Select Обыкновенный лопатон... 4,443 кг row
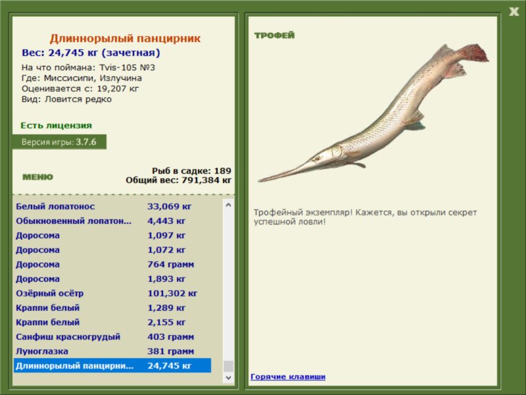 click(x=112, y=221)
